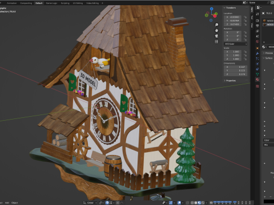Open the Add menu in viewport header
This screenshot has height=205, width=274.
point(7,203)
